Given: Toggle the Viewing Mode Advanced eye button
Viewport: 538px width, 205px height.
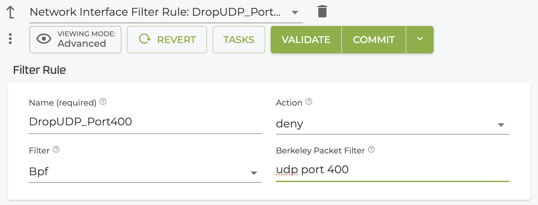Looking at the screenshot, I should tap(75, 40).
